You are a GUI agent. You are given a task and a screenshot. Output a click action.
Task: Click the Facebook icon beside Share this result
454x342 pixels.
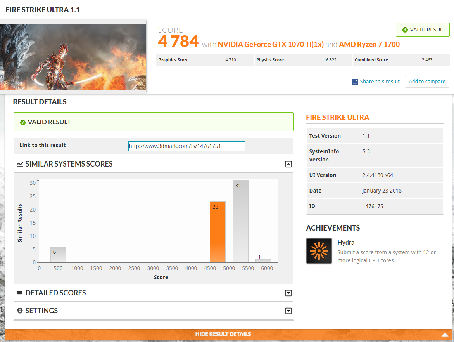coord(355,82)
